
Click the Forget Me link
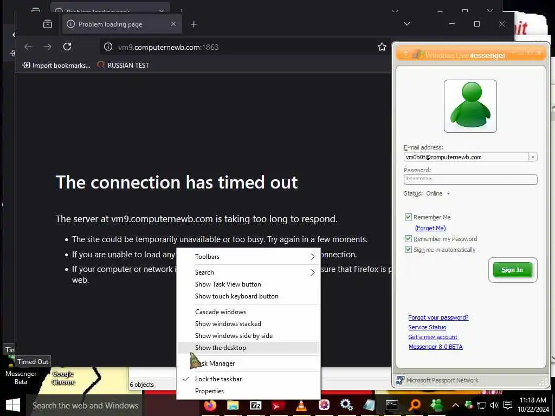(430, 228)
